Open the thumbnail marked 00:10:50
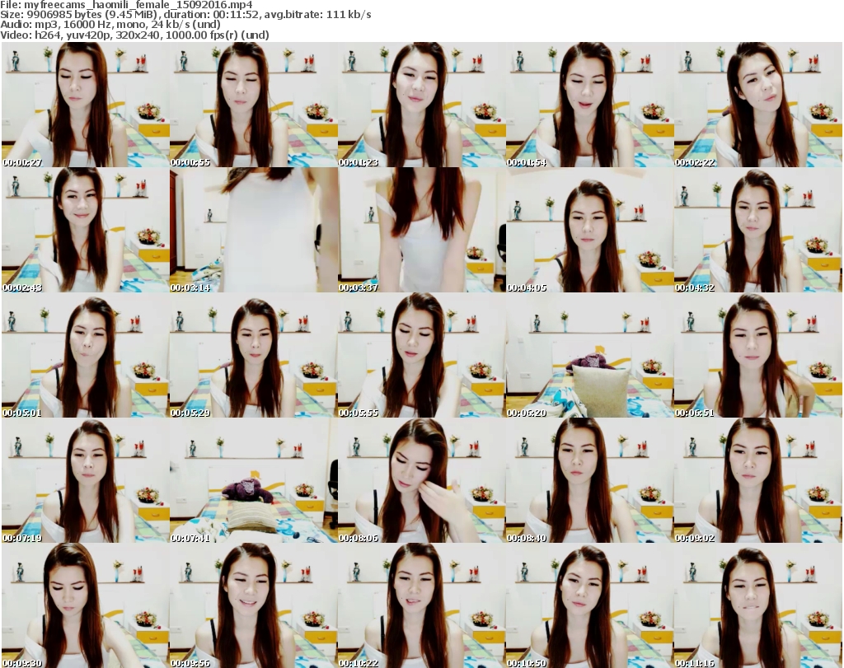844x668 pixels. [589, 605]
